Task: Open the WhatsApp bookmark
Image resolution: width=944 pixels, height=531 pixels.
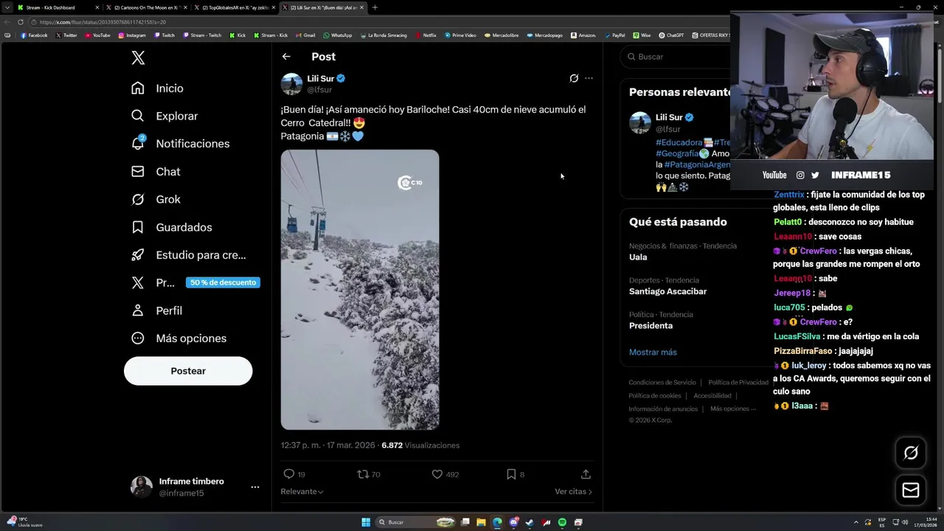Action: 338,35
